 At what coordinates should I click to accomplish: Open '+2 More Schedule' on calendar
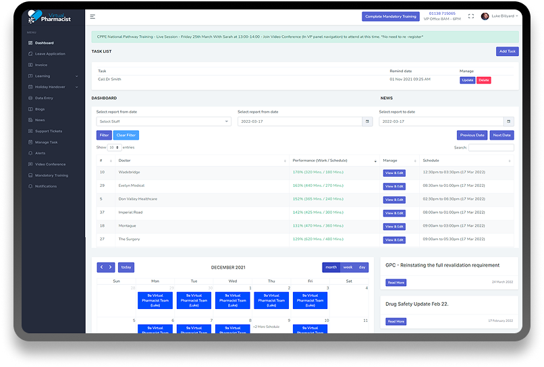pos(266,327)
